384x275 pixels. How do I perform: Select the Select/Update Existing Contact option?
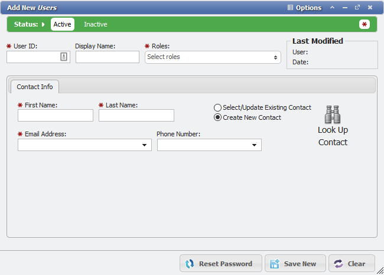tap(218, 107)
